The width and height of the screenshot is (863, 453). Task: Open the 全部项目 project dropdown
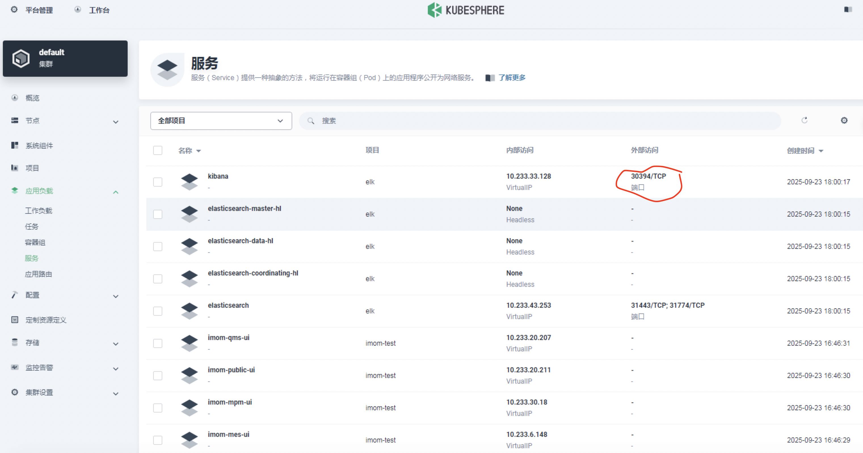(221, 121)
